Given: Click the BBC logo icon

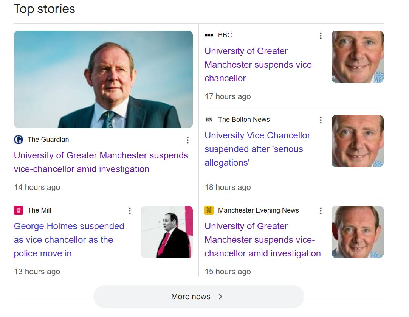Looking at the screenshot, I should [209, 35].
